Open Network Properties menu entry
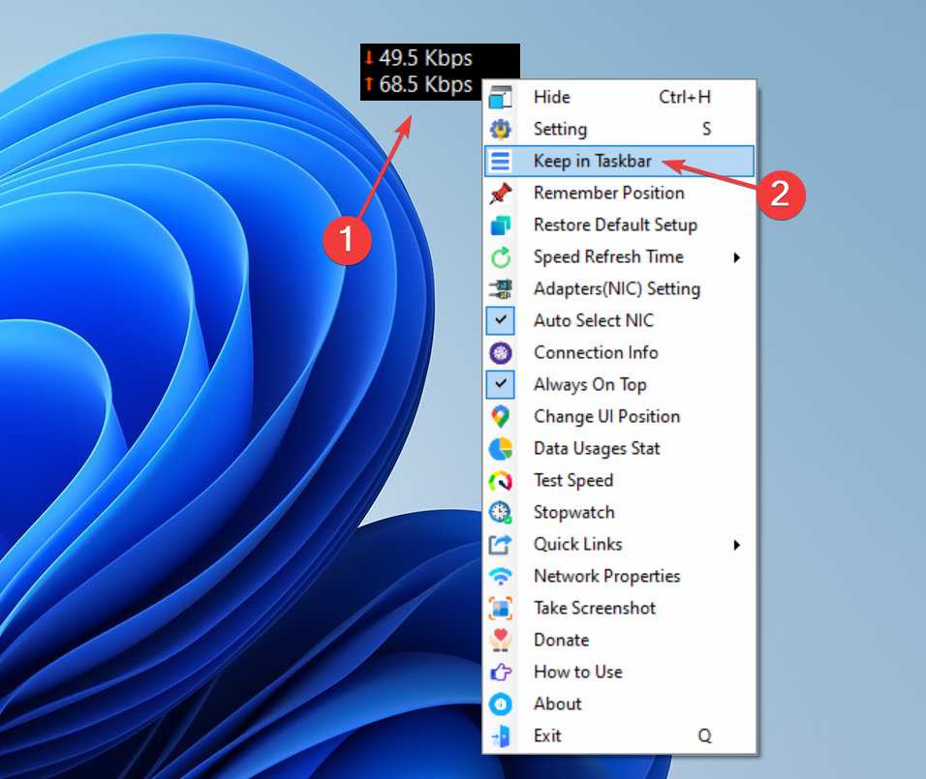 (x=620, y=576)
